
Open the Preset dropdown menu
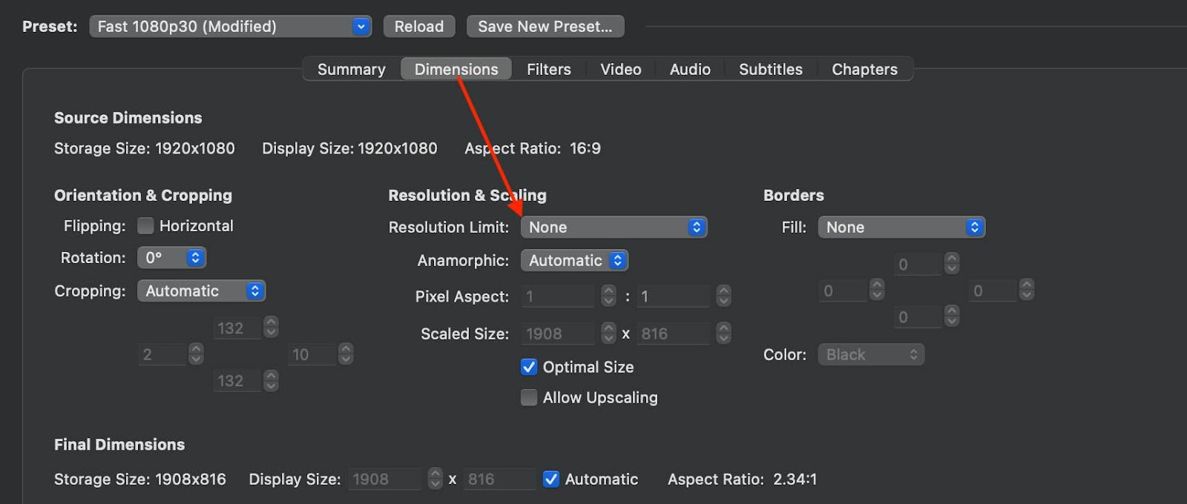(x=230, y=27)
